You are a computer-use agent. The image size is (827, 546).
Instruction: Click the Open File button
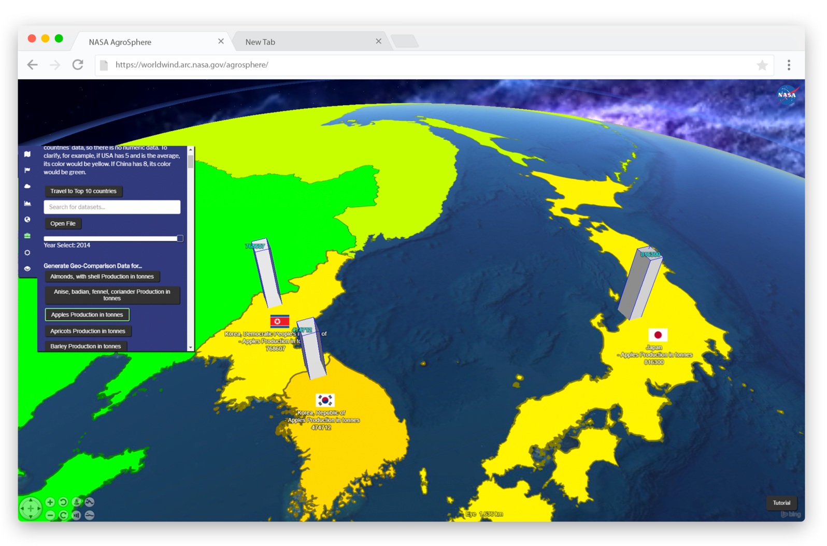tap(63, 224)
